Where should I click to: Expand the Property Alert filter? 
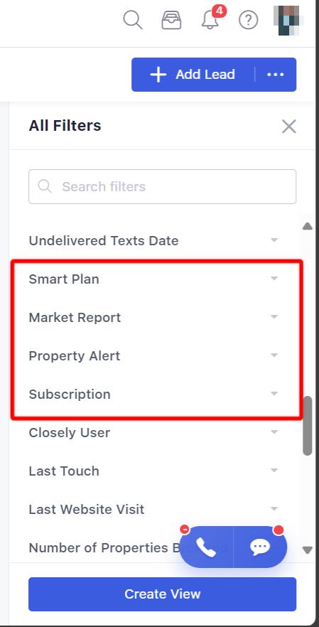(x=153, y=355)
